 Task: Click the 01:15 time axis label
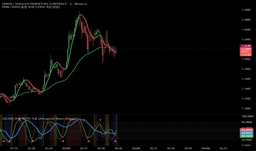pyautogui.click(x=14, y=148)
